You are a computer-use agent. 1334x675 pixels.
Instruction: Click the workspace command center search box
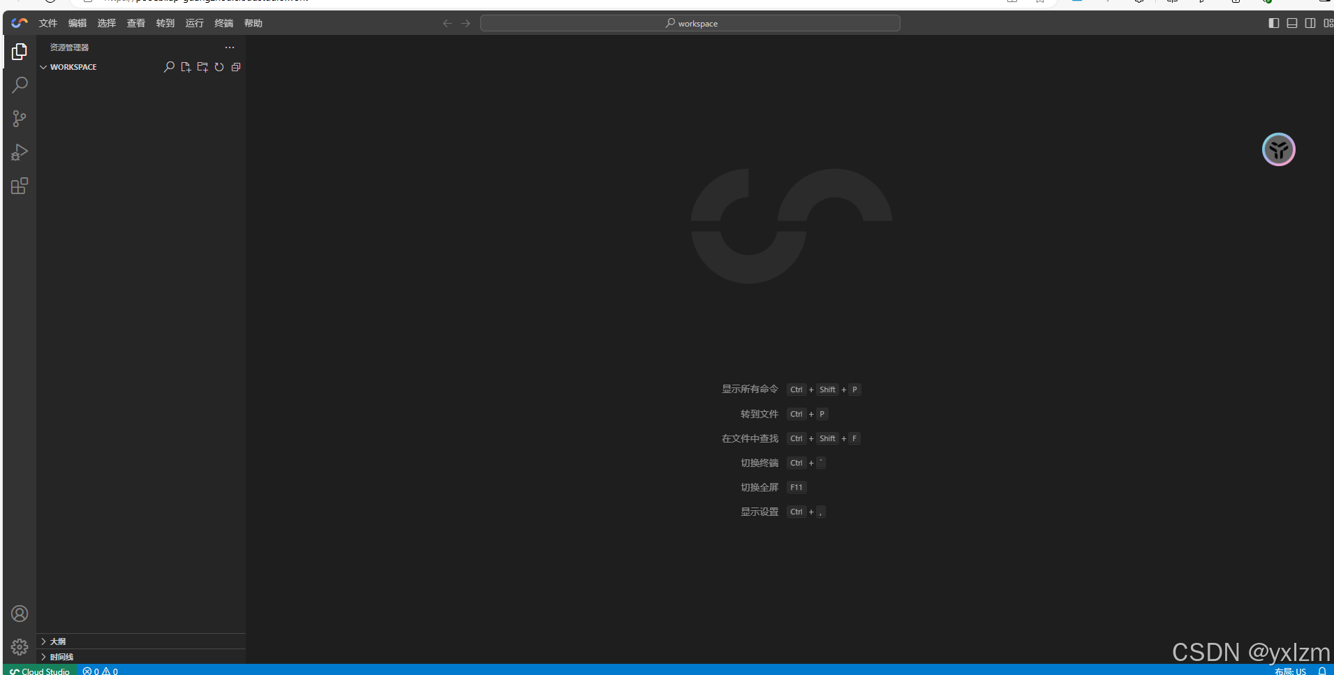pyautogui.click(x=690, y=23)
